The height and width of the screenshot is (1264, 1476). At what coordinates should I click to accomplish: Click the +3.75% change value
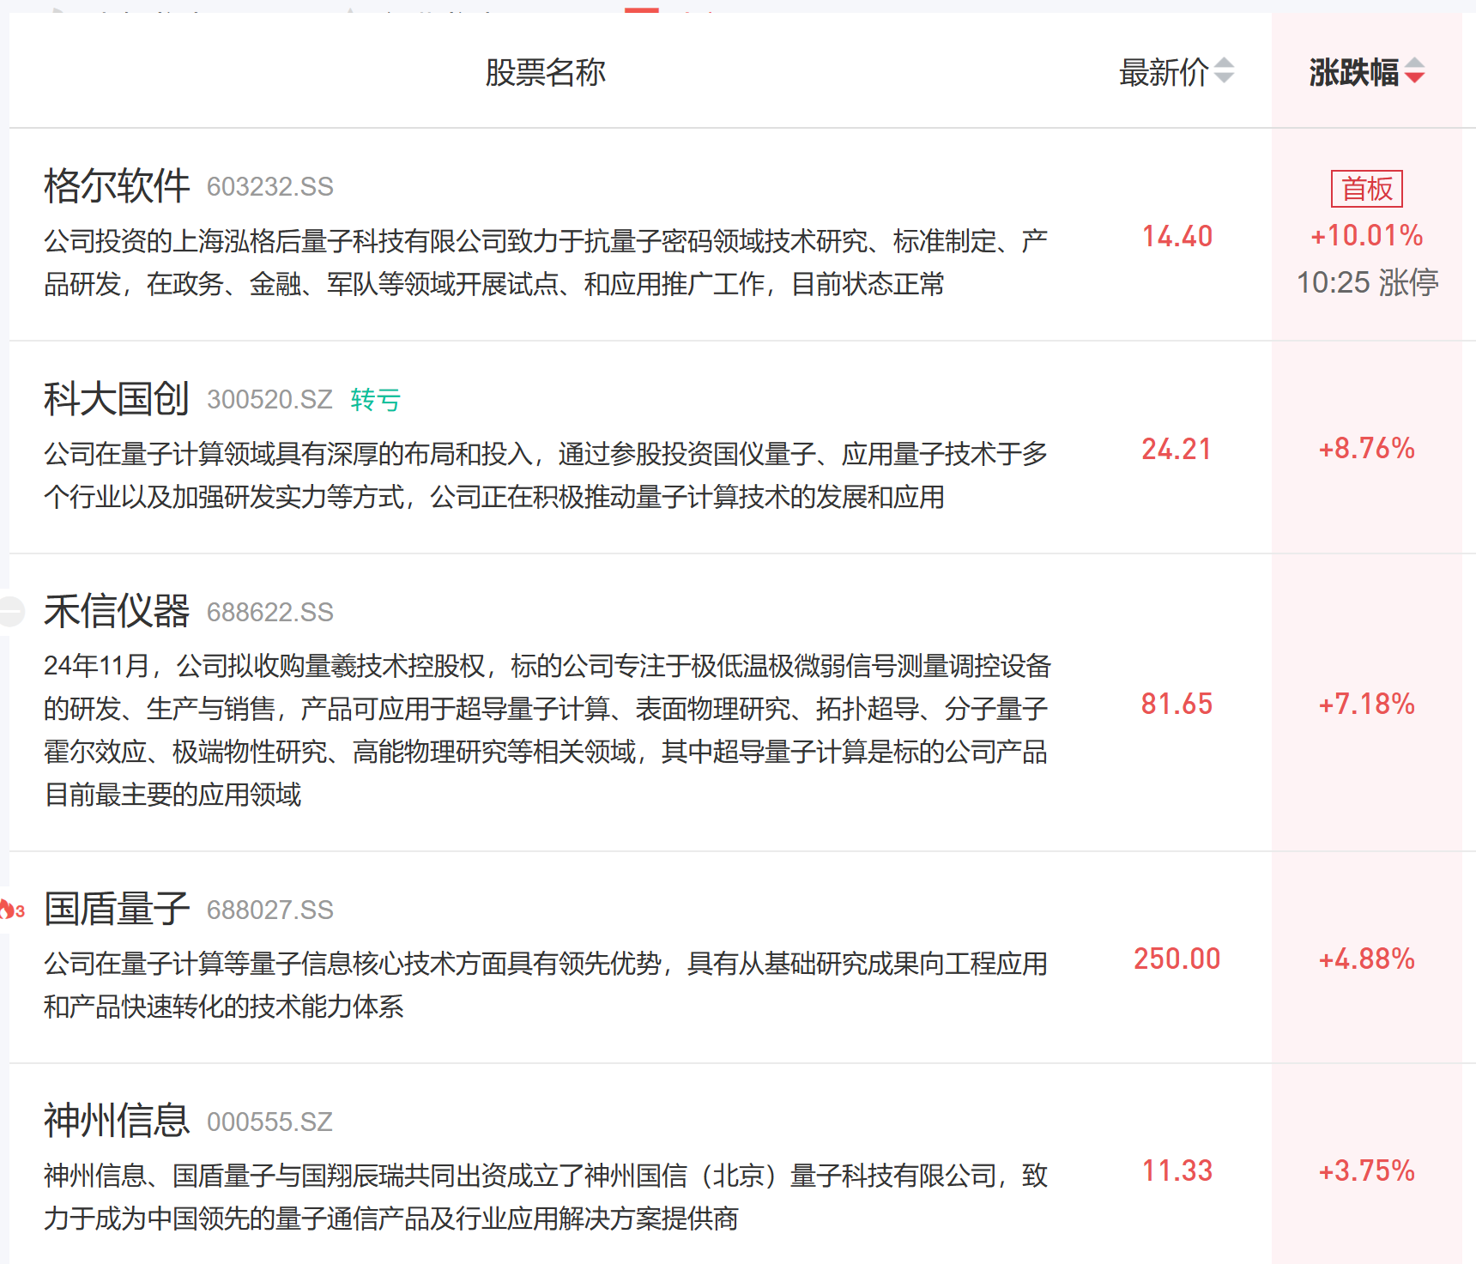tap(1367, 1170)
